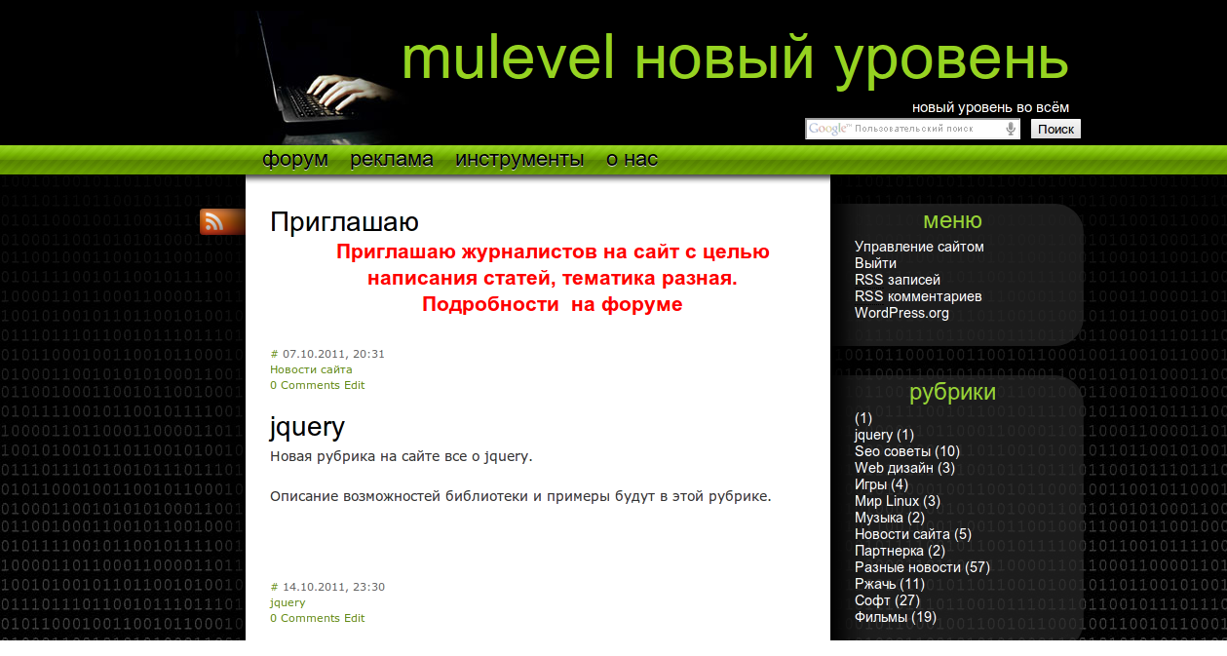Image resolution: width=1227 pixels, height=656 pixels.
Task: Click the microphone icon in search box
Action: tap(1011, 129)
